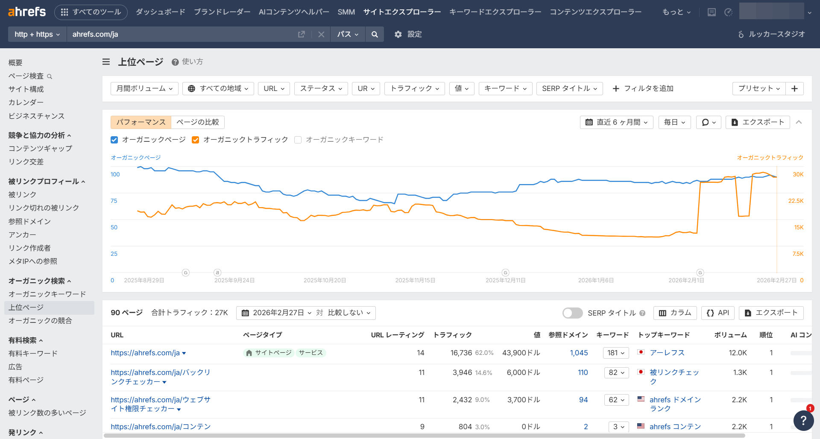Click the external link icon next to ahrefs.com/ja
The image size is (820, 439).
tap(302, 34)
